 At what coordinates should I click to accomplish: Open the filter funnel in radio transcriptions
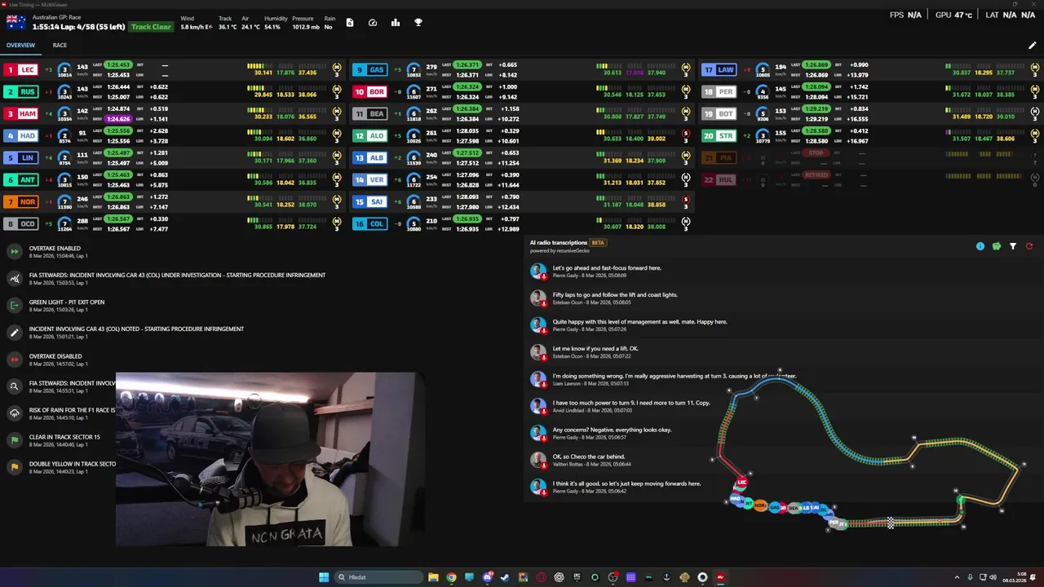click(x=1013, y=246)
